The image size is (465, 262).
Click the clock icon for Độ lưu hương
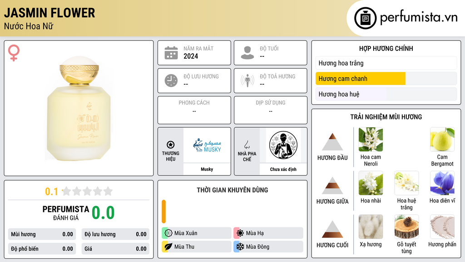coord(171,81)
